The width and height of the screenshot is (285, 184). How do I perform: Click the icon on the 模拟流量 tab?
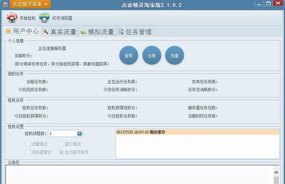tap(83, 32)
